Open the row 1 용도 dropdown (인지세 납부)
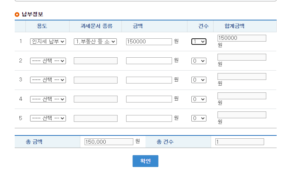This screenshot has width=296, height=172. (48, 42)
